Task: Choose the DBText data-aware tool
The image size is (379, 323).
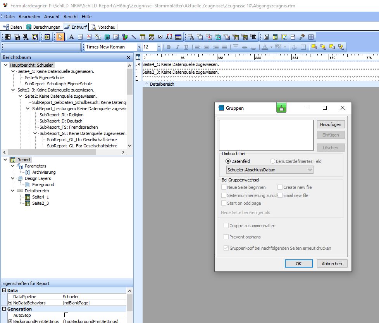Action: tap(191, 37)
